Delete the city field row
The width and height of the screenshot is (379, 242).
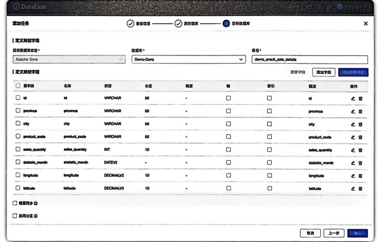click(360, 125)
